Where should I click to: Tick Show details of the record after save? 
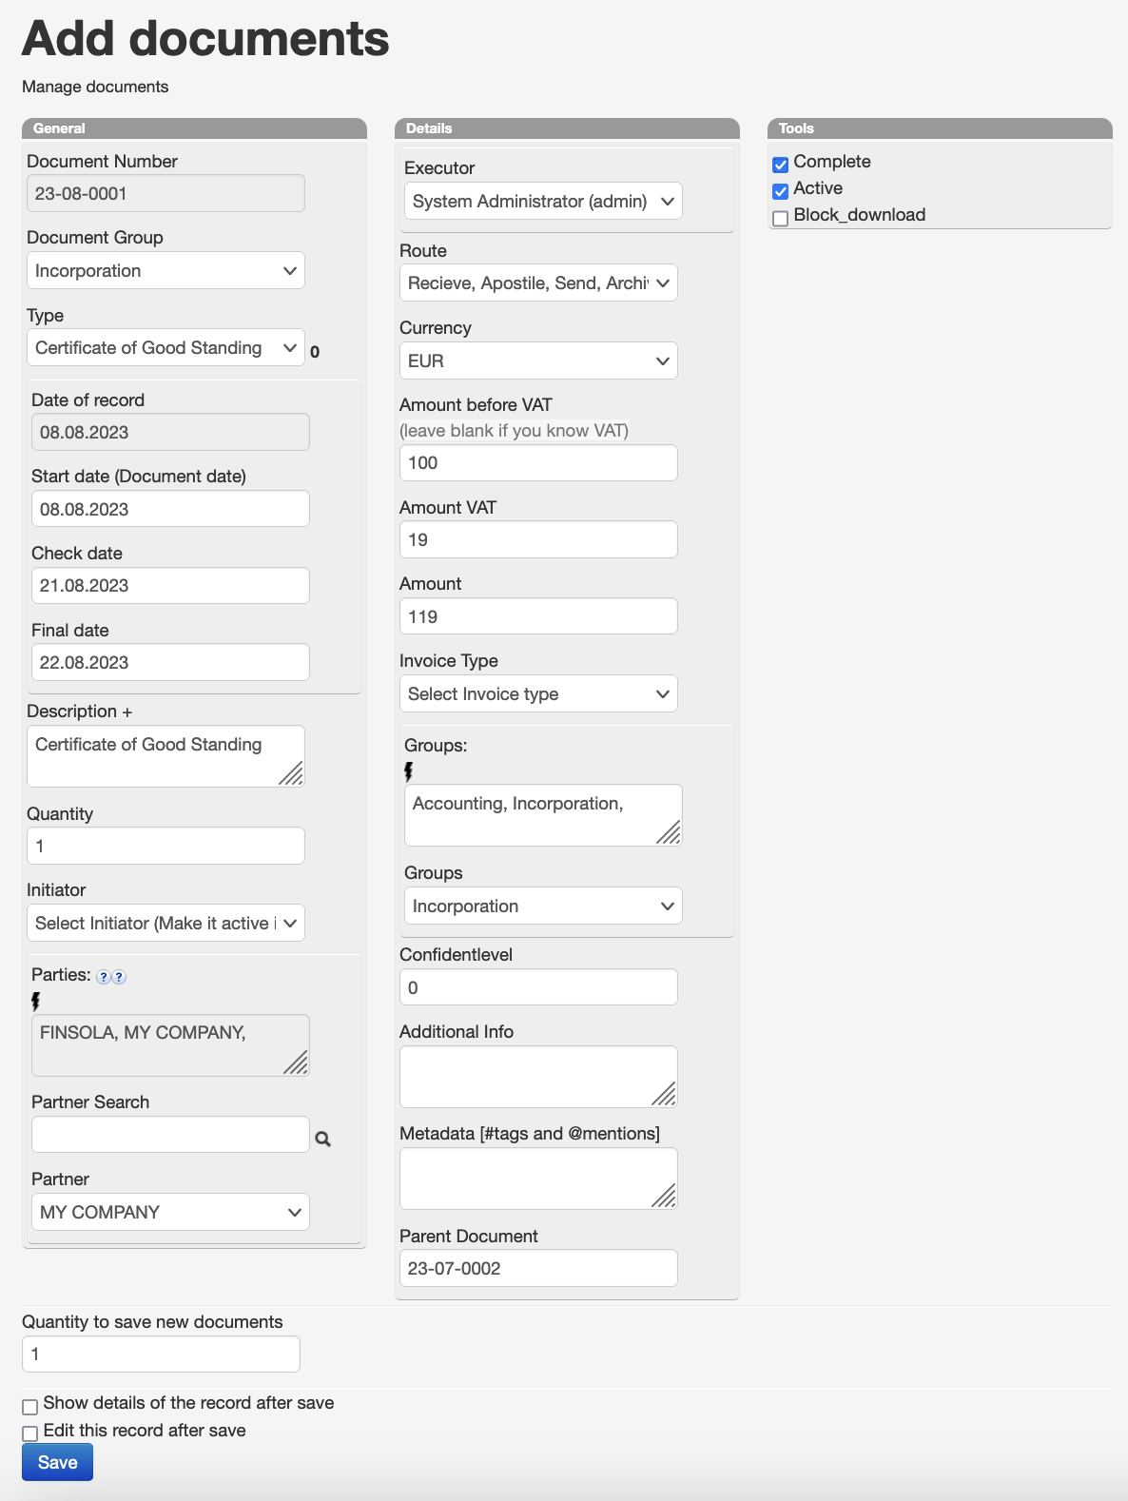coord(30,1406)
